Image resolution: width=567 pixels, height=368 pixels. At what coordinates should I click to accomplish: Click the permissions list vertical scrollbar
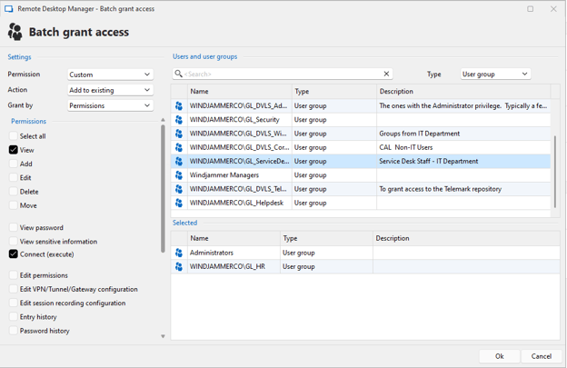click(164, 186)
